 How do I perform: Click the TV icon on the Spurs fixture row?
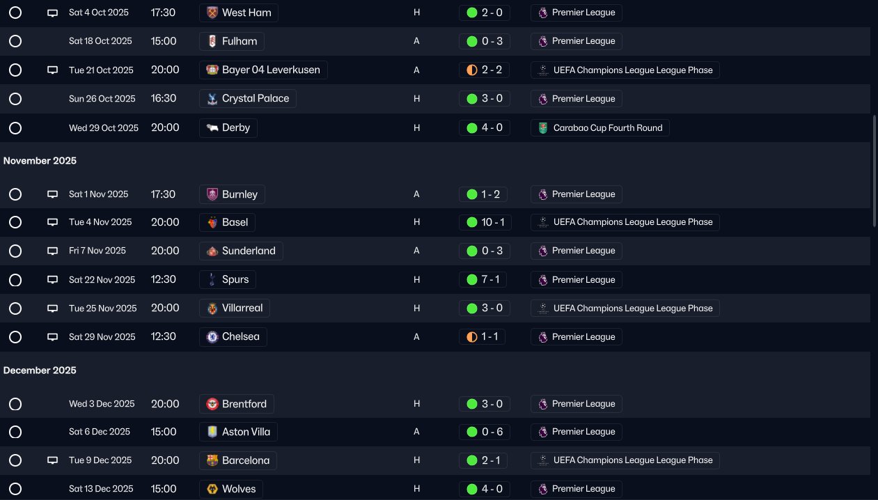tap(52, 280)
